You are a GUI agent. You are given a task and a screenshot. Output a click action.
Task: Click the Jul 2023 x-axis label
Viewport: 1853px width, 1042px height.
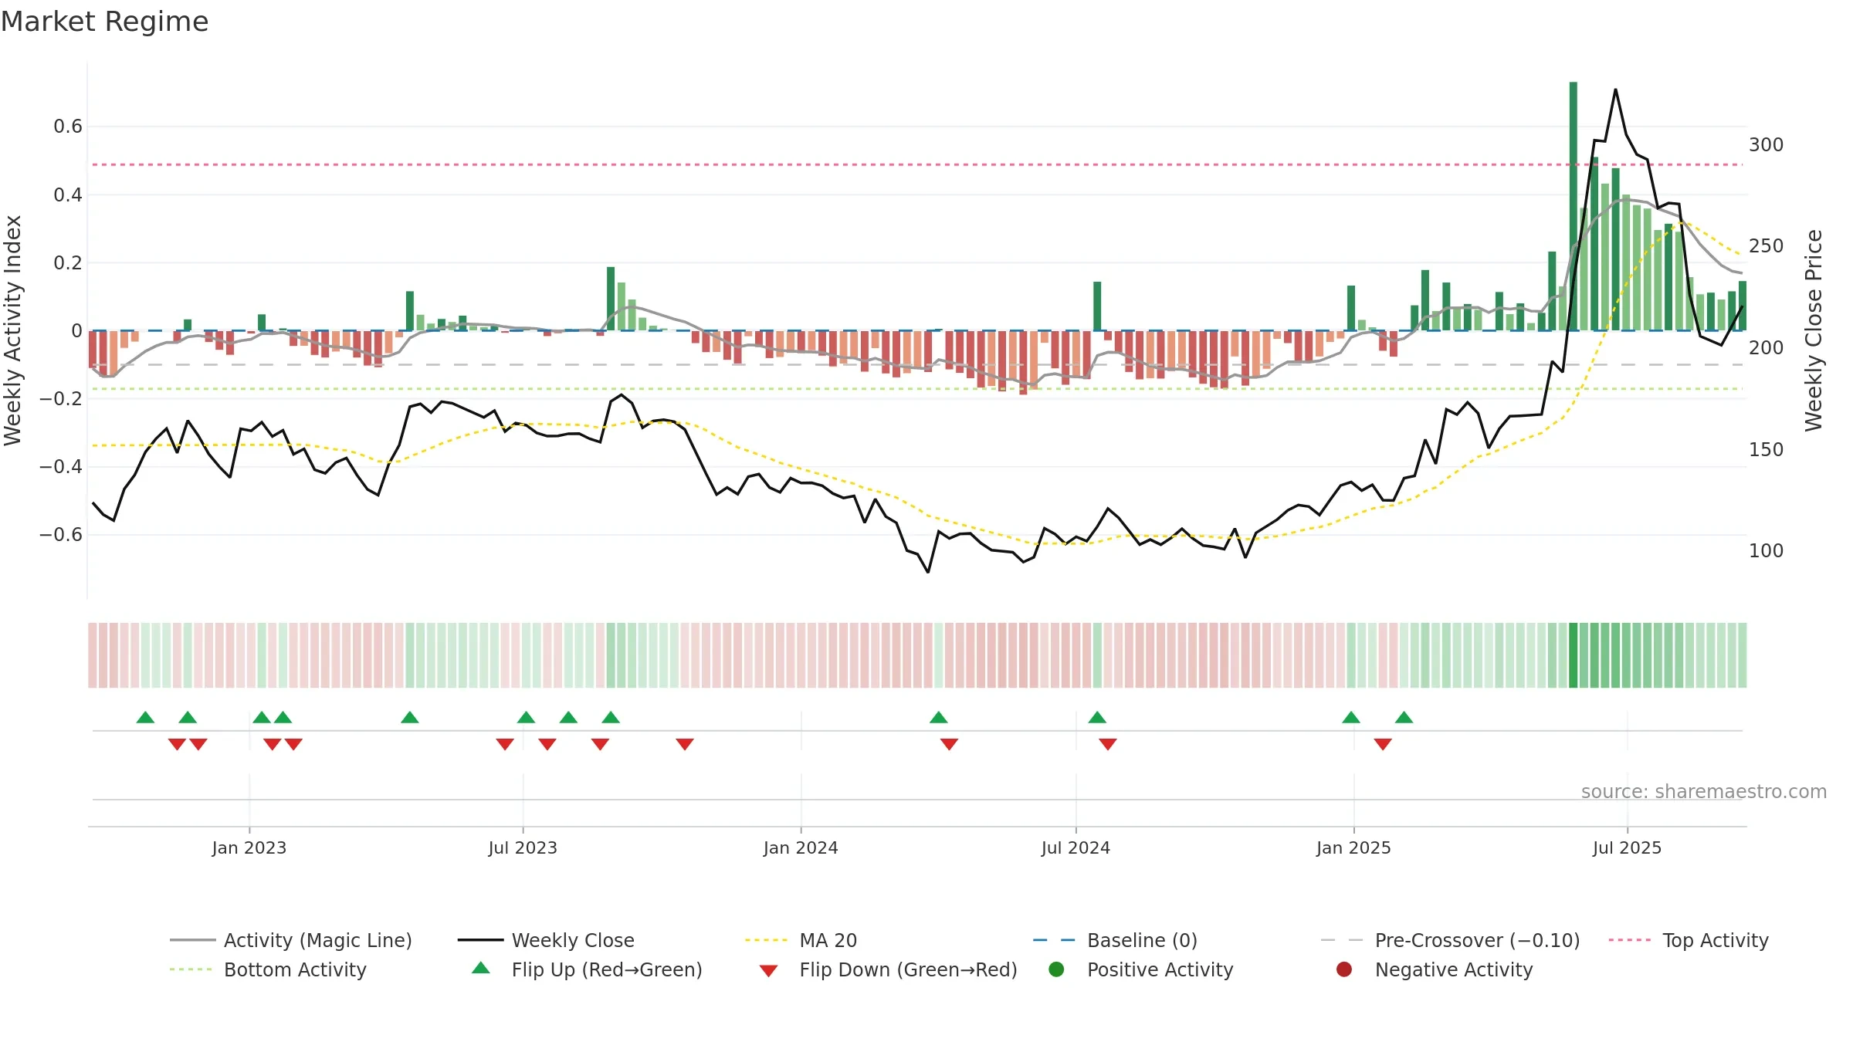pos(523,847)
